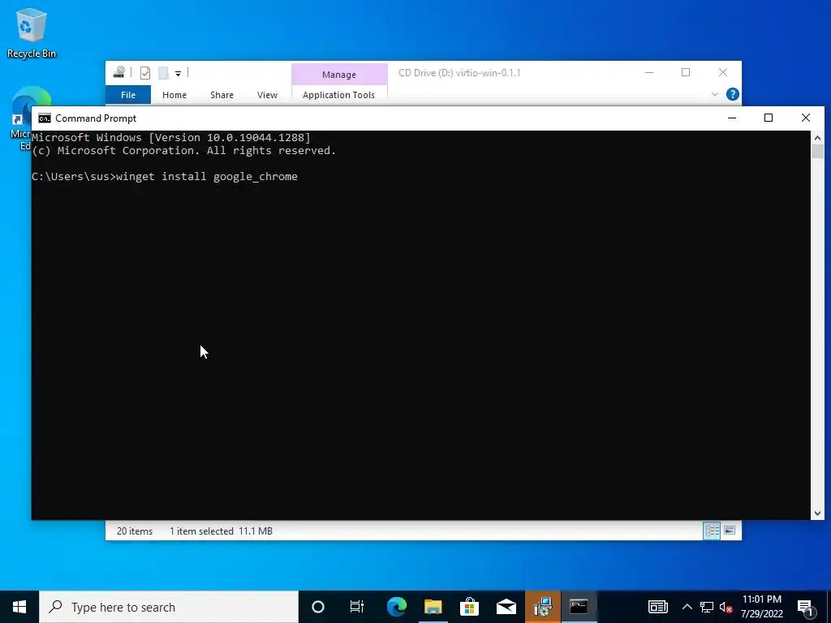Open Task View on the taskbar

(x=357, y=607)
